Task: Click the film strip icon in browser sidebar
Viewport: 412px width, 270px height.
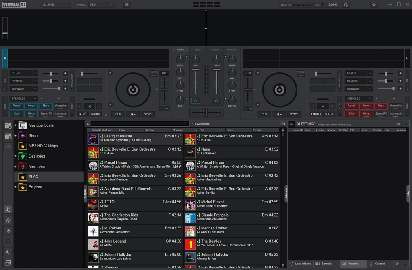Action: pyautogui.click(x=8, y=220)
